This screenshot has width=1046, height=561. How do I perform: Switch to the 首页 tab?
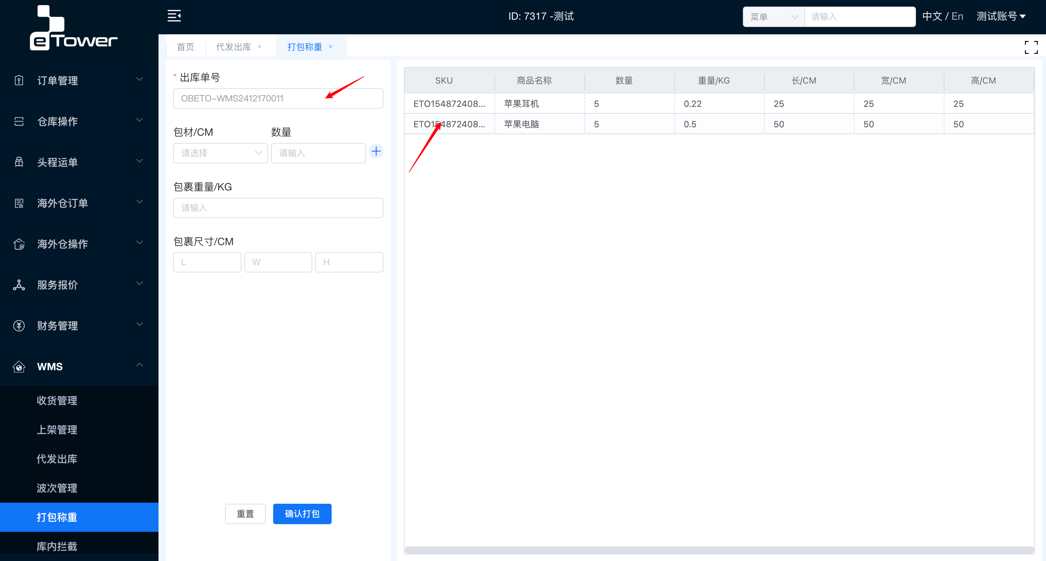coord(186,47)
